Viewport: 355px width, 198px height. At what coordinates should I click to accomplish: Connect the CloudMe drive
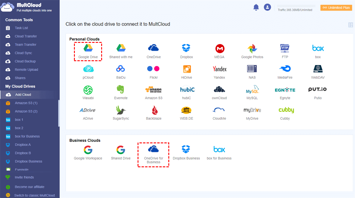pyautogui.click(x=220, y=113)
